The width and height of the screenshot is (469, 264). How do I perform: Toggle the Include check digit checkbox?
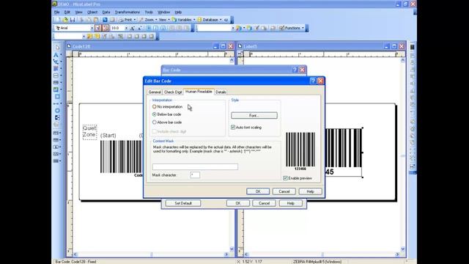coord(155,131)
